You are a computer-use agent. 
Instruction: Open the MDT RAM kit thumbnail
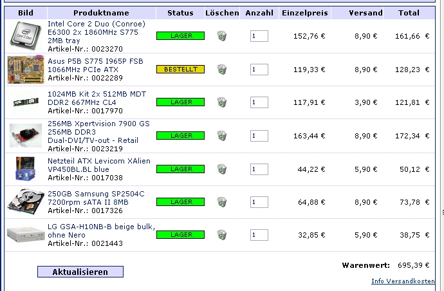(x=26, y=102)
